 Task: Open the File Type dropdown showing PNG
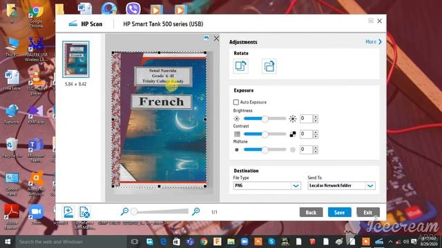pos(267,185)
